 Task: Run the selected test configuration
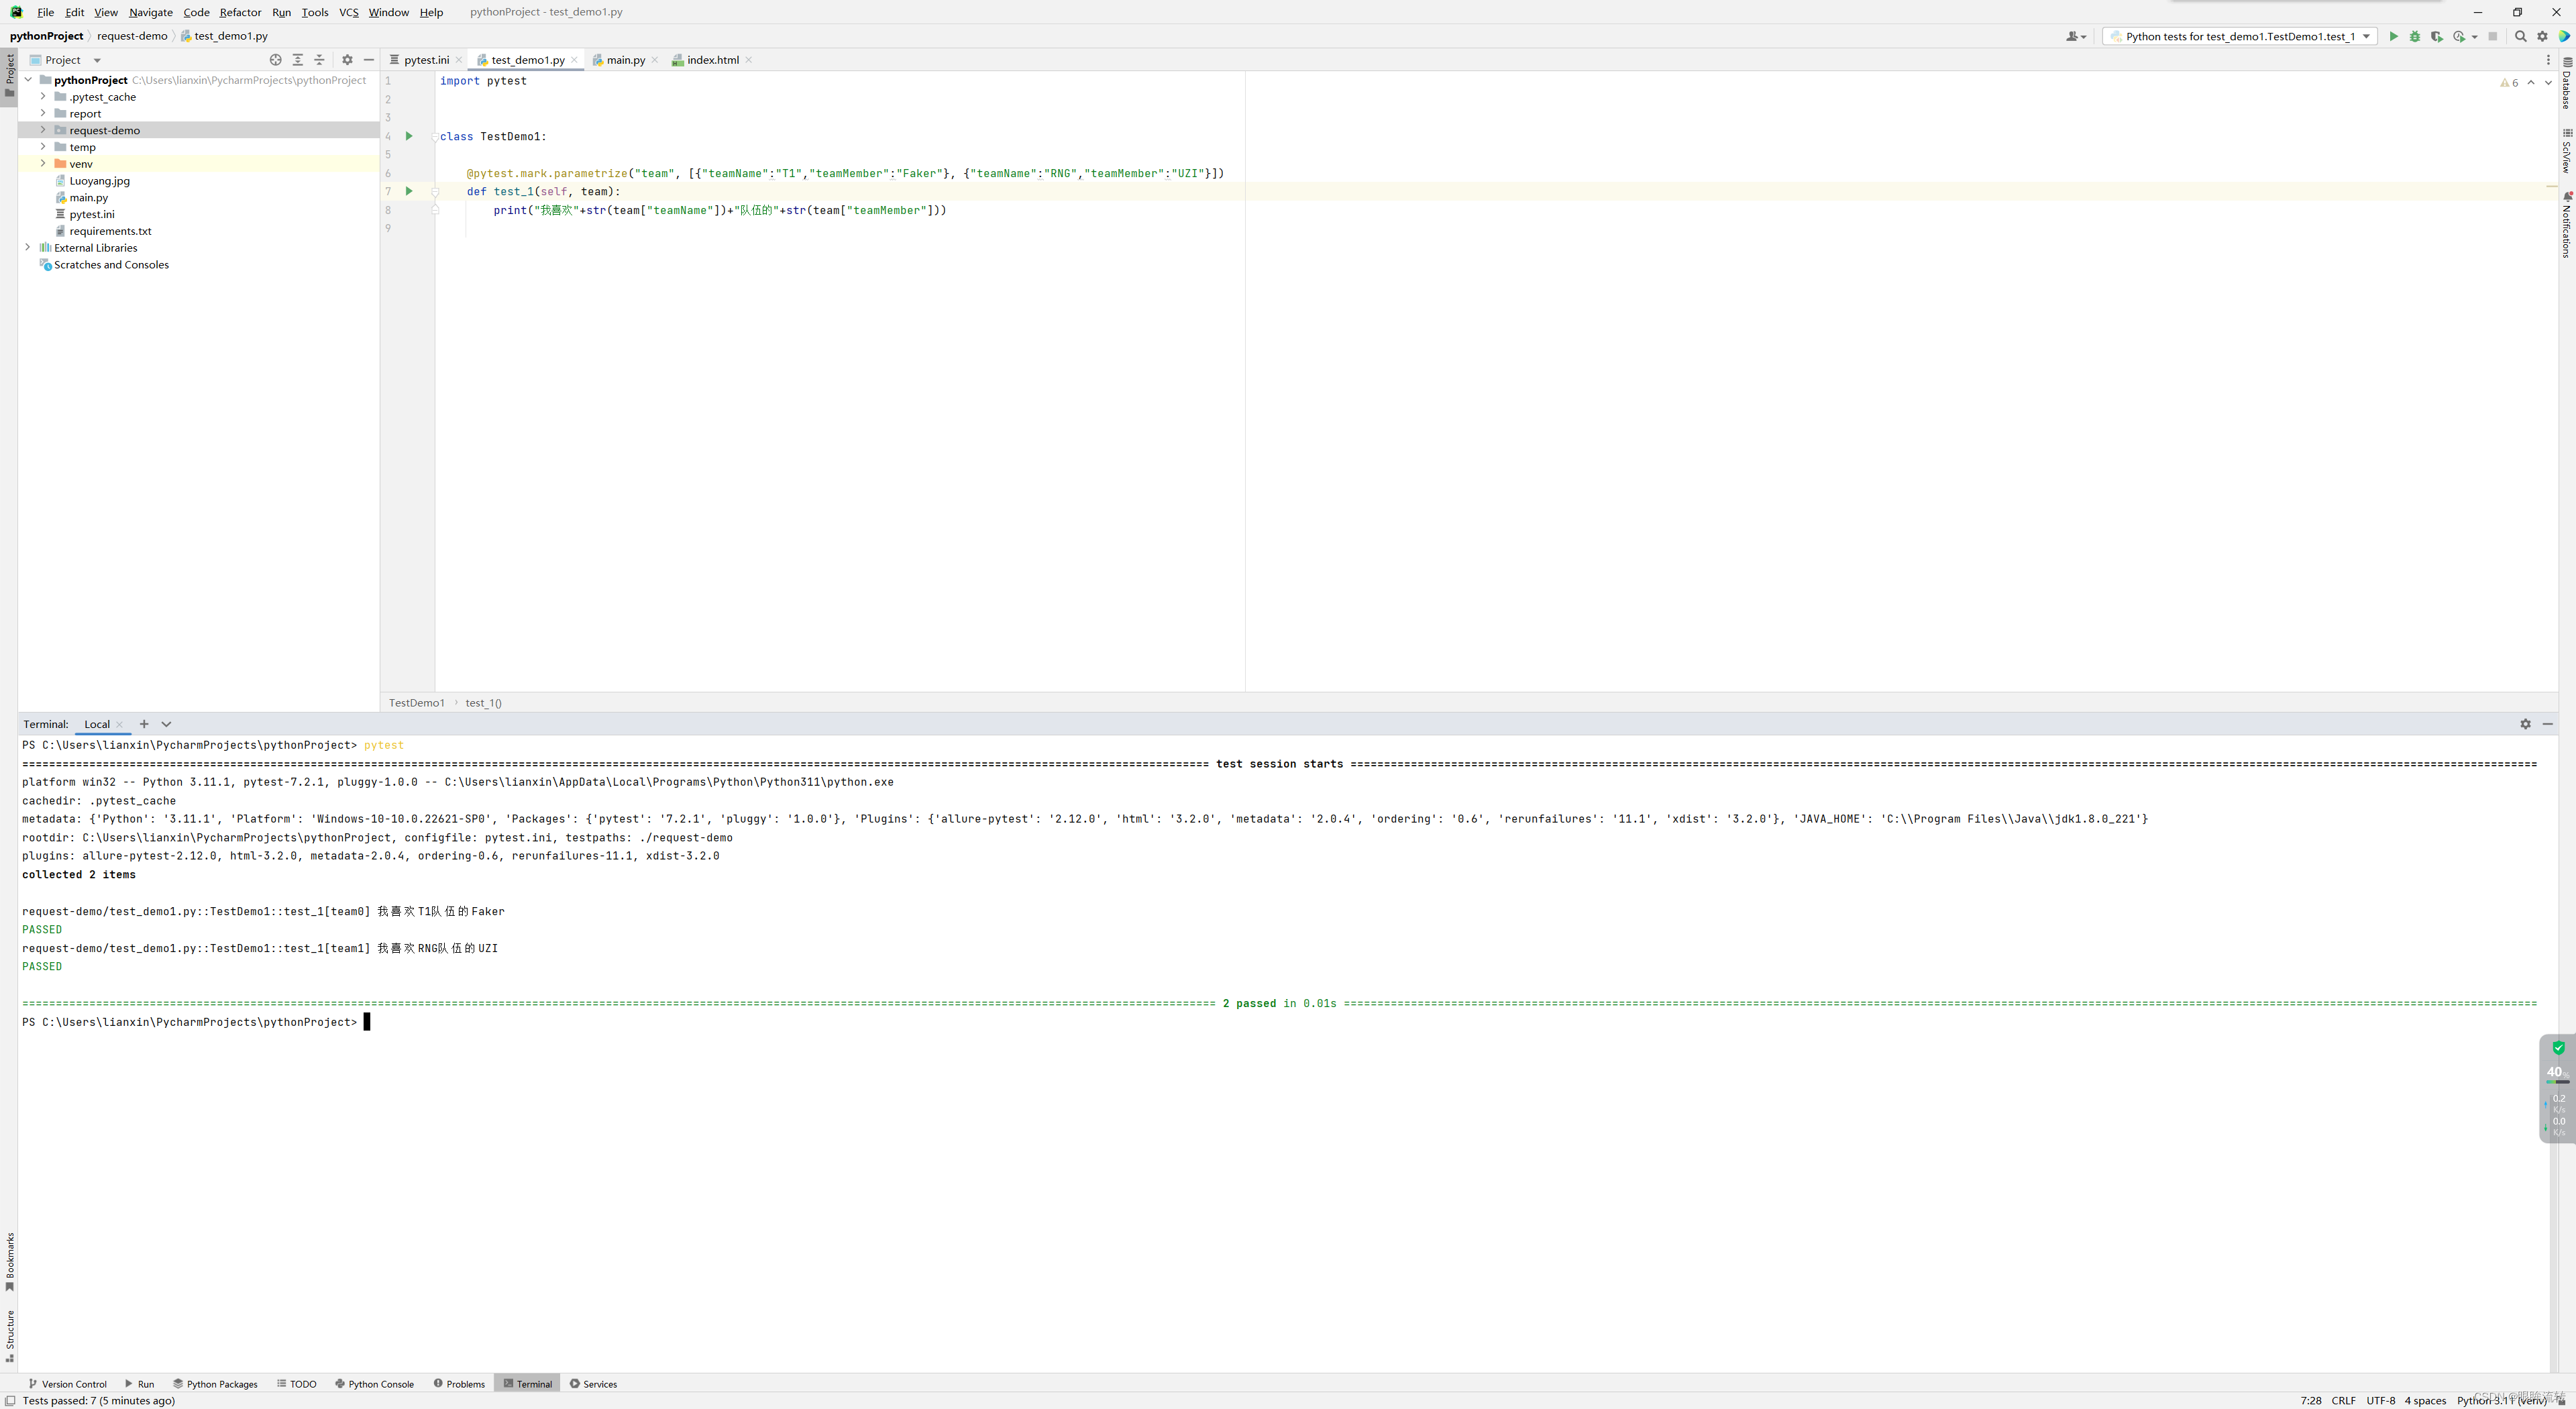click(x=2393, y=36)
